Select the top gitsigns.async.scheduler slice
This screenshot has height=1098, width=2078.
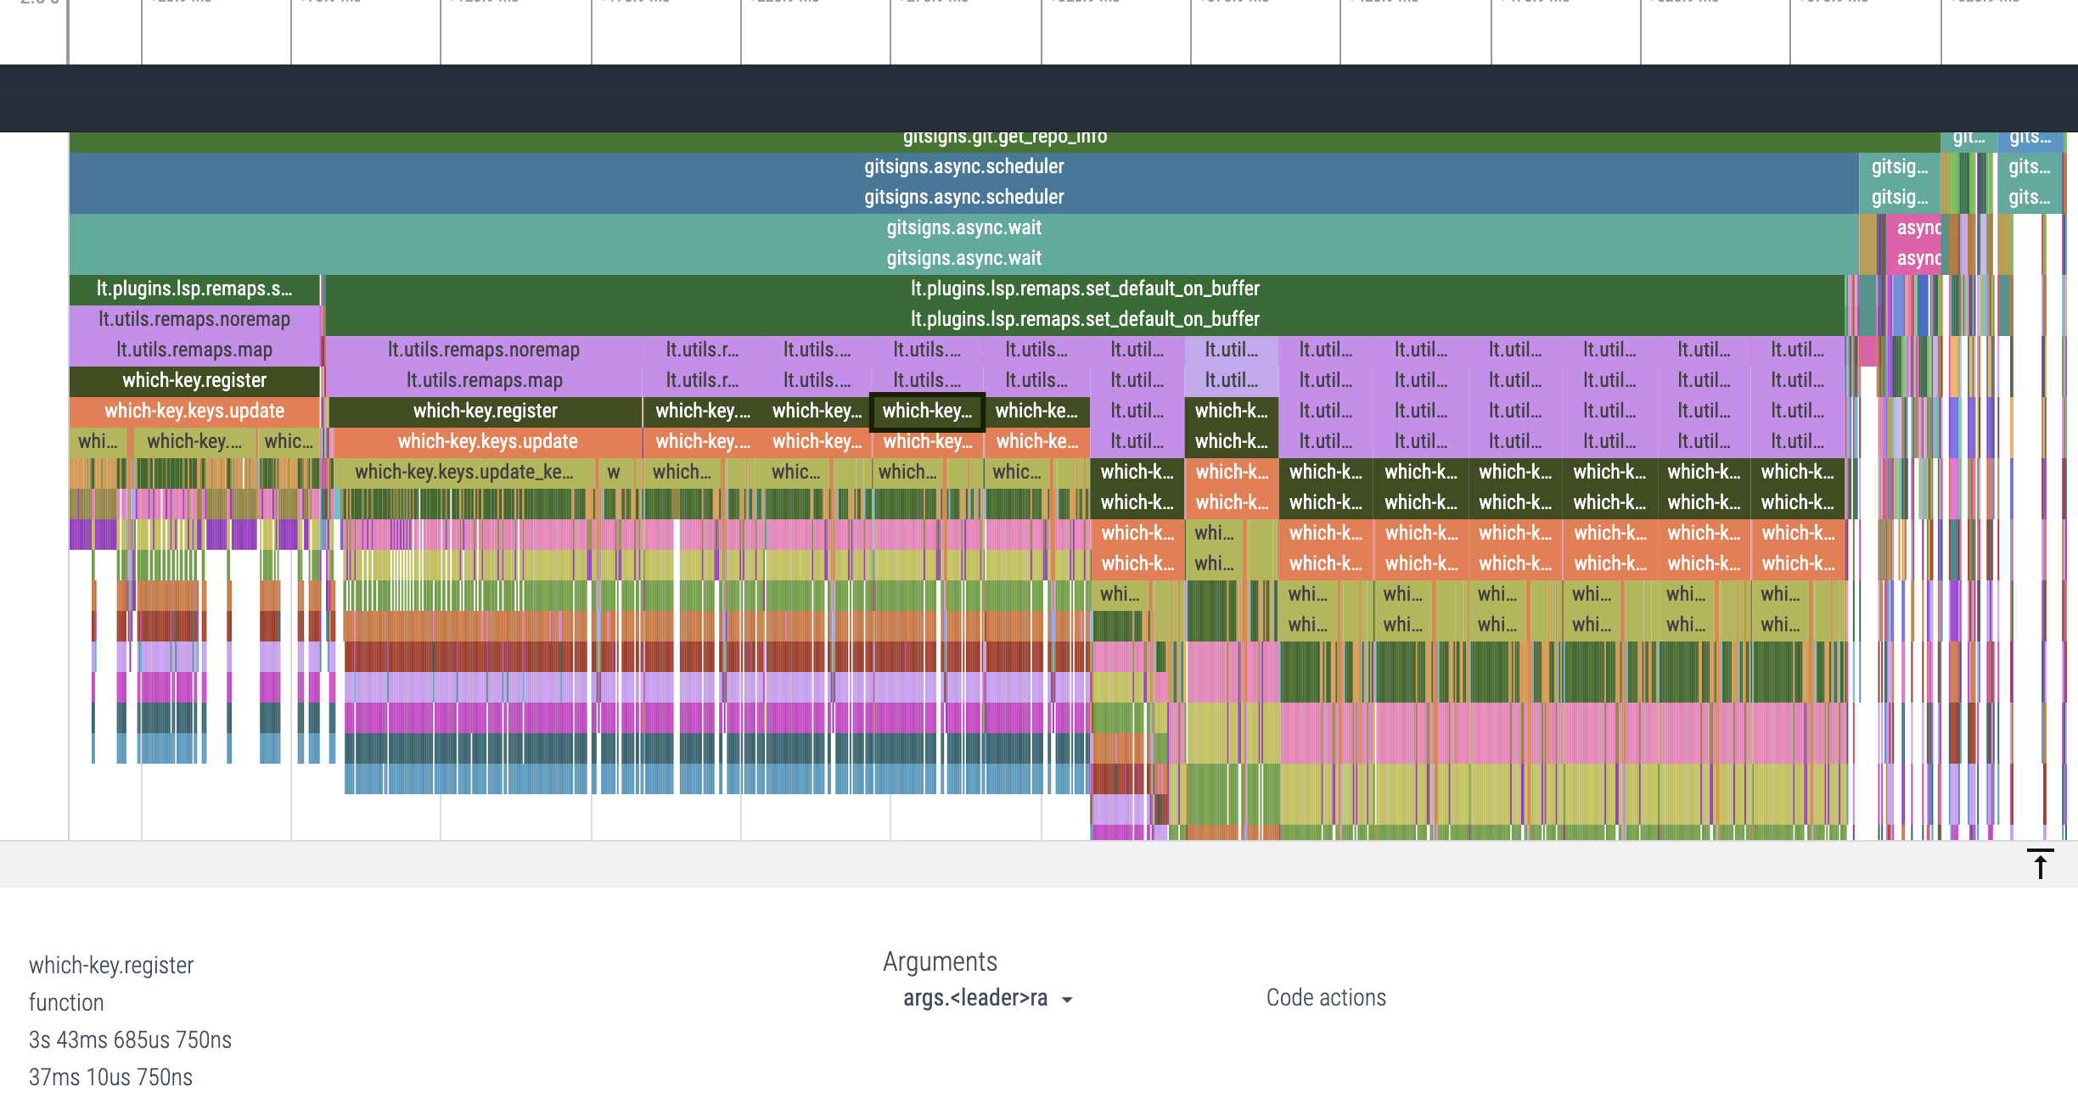coord(963,166)
